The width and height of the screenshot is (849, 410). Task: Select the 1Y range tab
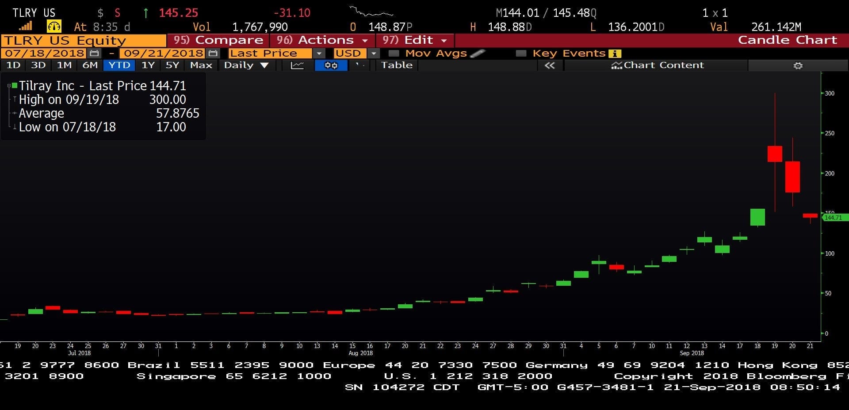click(x=148, y=65)
